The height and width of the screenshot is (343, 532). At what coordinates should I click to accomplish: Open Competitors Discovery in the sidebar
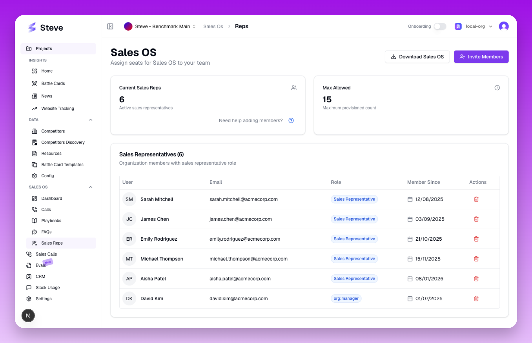63,142
